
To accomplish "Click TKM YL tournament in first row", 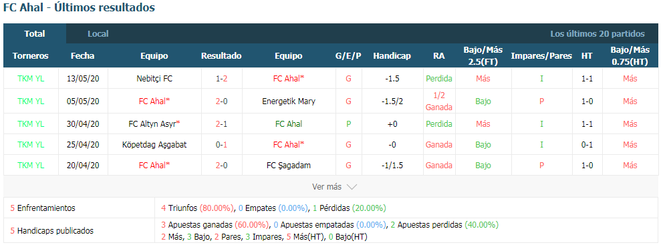I will (x=31, y=79).
